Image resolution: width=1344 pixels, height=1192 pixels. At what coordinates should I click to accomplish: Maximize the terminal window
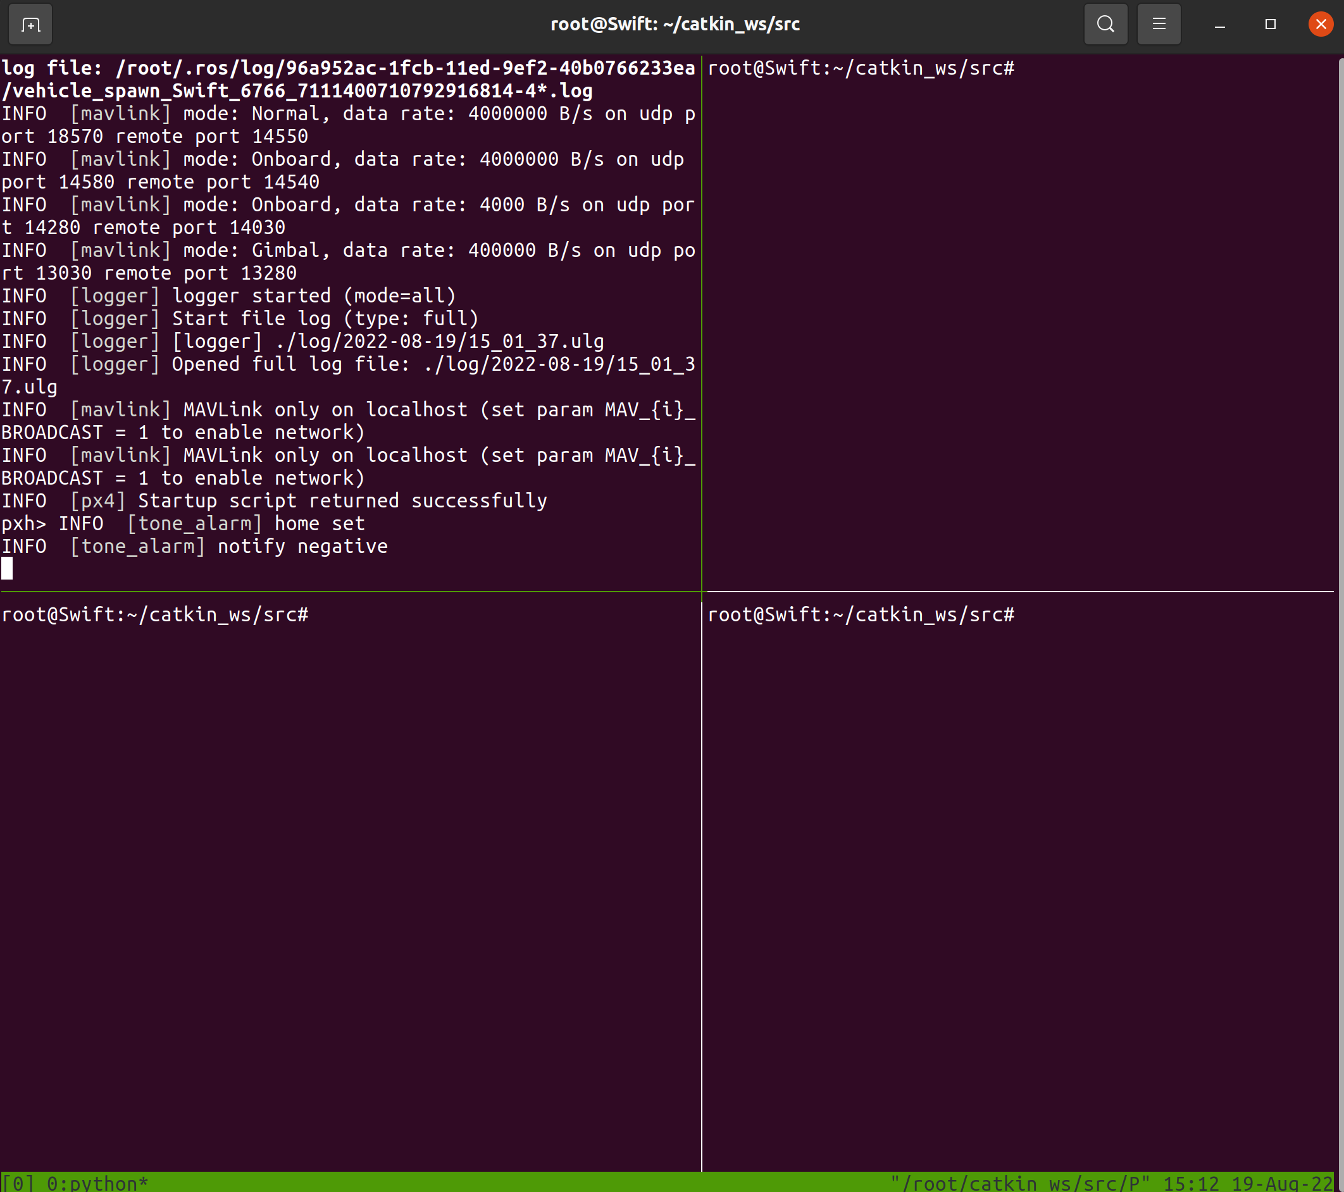pos(1270,24)
